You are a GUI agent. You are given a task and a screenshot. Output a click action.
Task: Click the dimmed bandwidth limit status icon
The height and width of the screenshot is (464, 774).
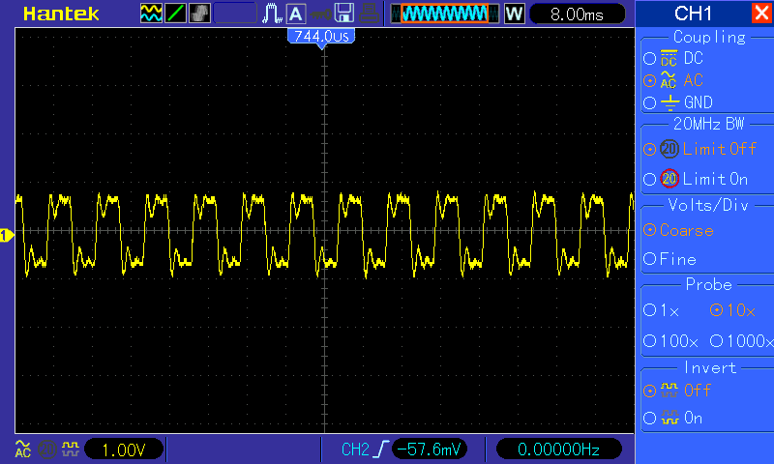(47, 449)
